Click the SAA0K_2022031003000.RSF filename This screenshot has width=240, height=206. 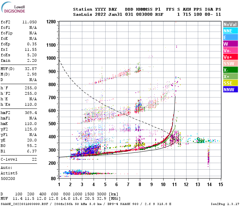[x=24, y=204]
